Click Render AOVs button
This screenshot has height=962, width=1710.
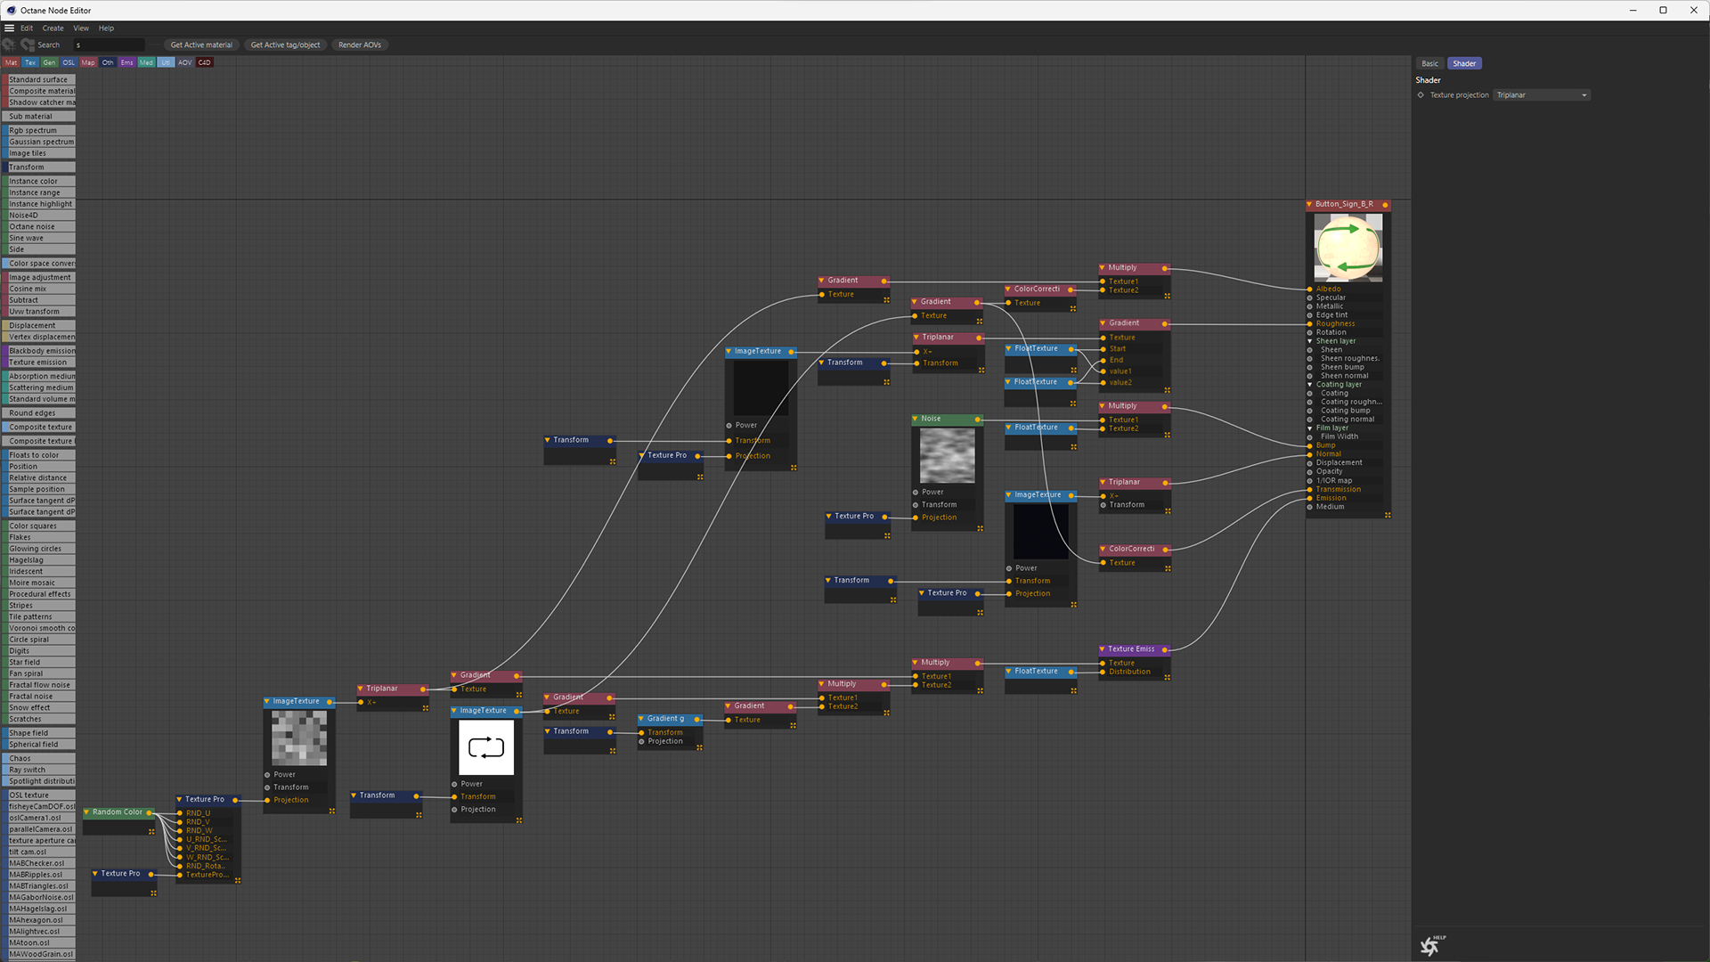(x=360, y=45)
